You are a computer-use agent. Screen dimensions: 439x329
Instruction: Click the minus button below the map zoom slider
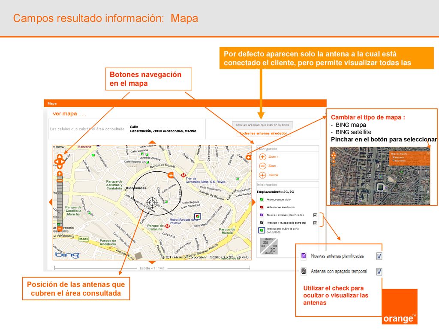click(60, 229)
